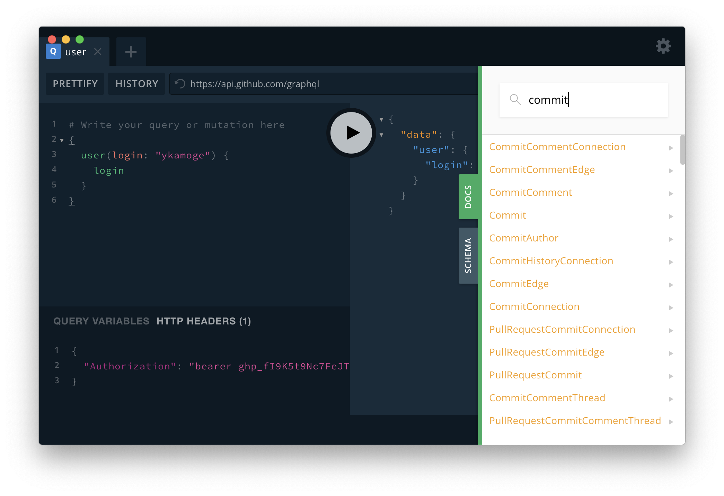The image size is (724, 496).
Task: Run the query with the play button
Action: [x=351, y=133]
